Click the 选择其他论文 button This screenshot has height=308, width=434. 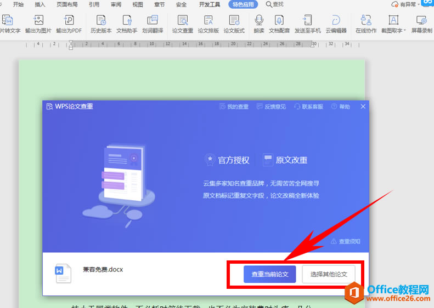tap(329, 274)
